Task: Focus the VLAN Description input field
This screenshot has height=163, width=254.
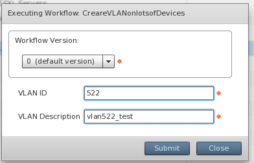Action: pyautogui.click(x=149, y=117)
